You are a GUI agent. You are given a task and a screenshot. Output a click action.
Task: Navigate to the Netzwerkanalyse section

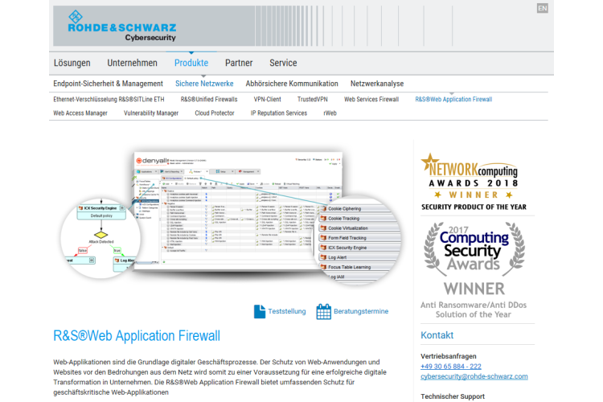tap(377, 84)
